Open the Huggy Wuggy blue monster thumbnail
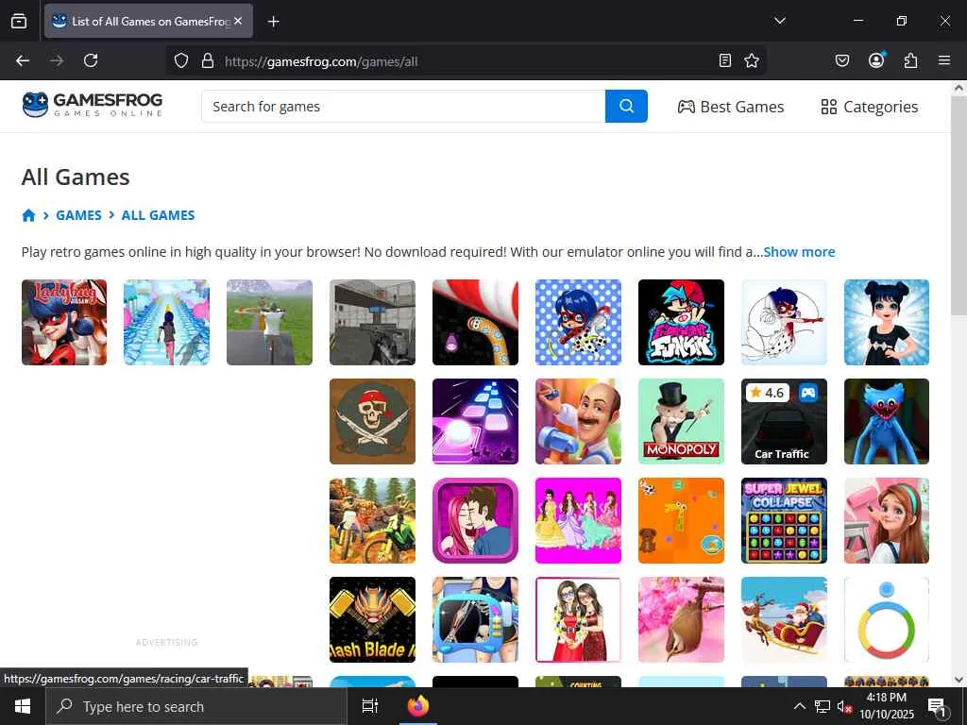Viewport: 967px width, 725px height. tap(887, 421)
